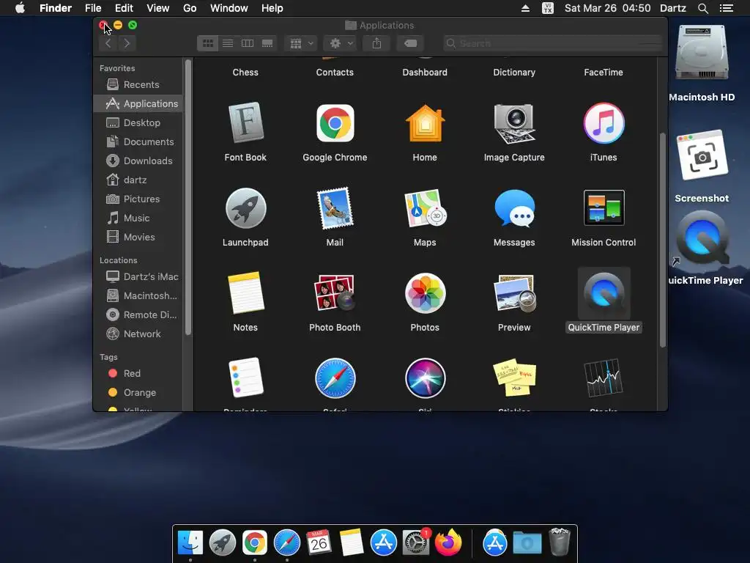The width and height of the screenshot is (750, 563).
Task: Select Network under Locations
Action: 138,334
